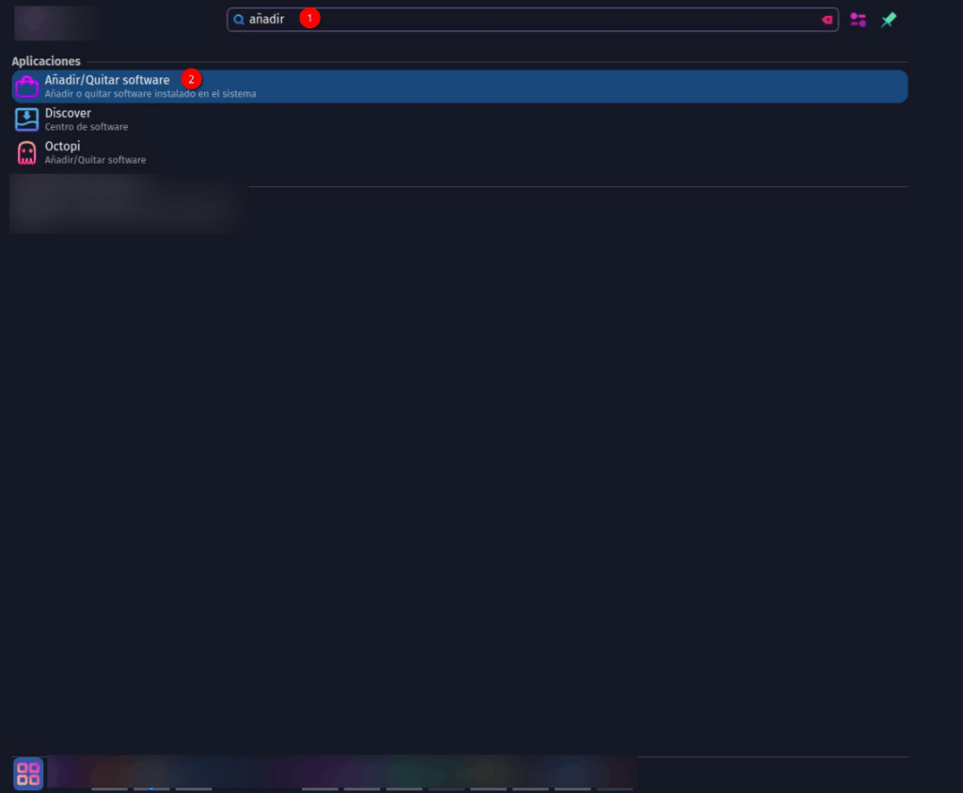This screenshot has width=963, height=793.
Task: Click the shopping bag icon for Añadir/Quitar software
Action: coord(26,87)
